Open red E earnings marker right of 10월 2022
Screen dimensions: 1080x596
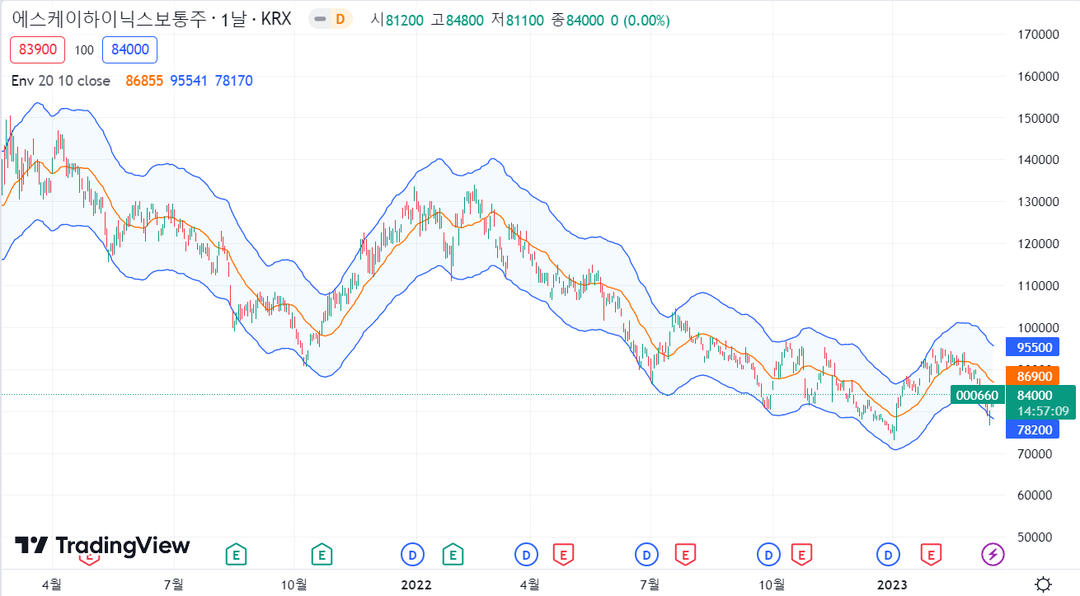[x=801, y=555]
